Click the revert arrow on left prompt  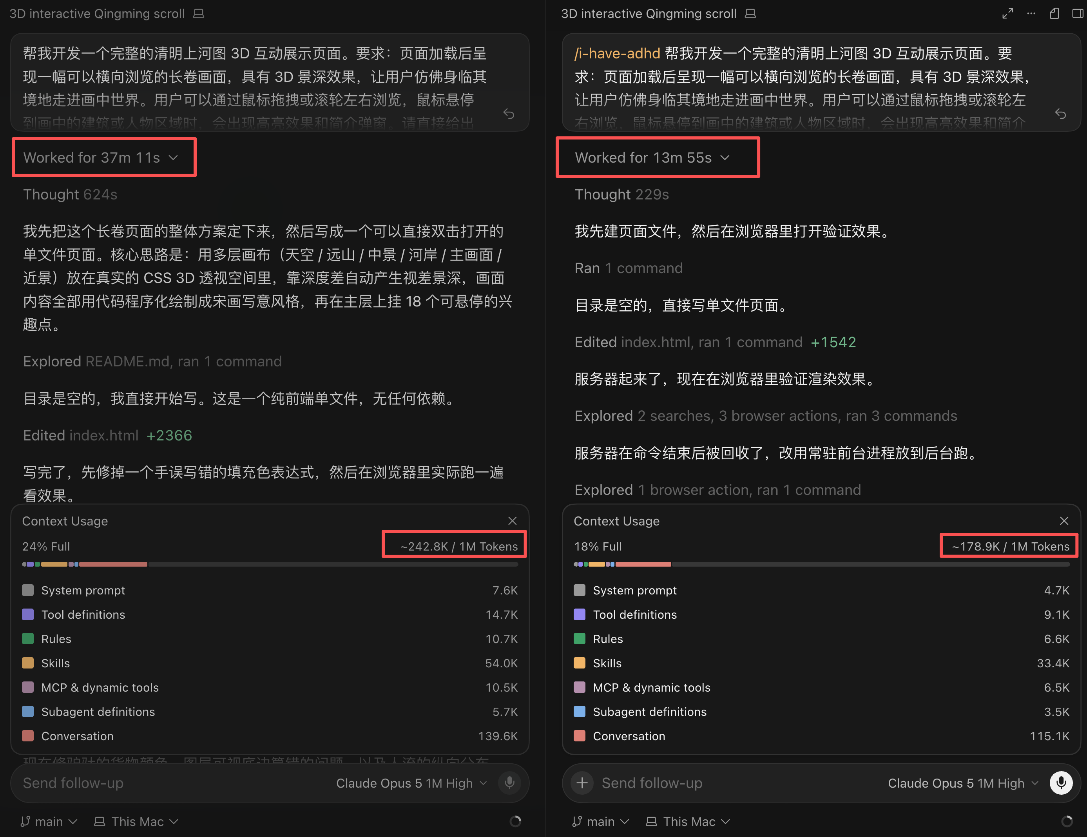508,114
